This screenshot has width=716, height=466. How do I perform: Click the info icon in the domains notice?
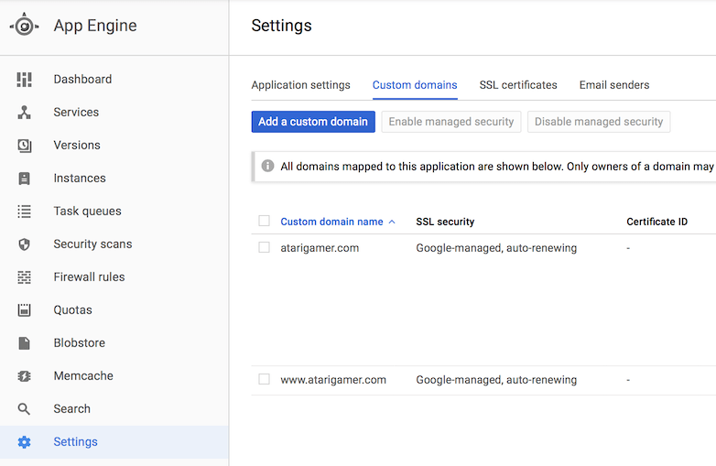coord(267,166)
